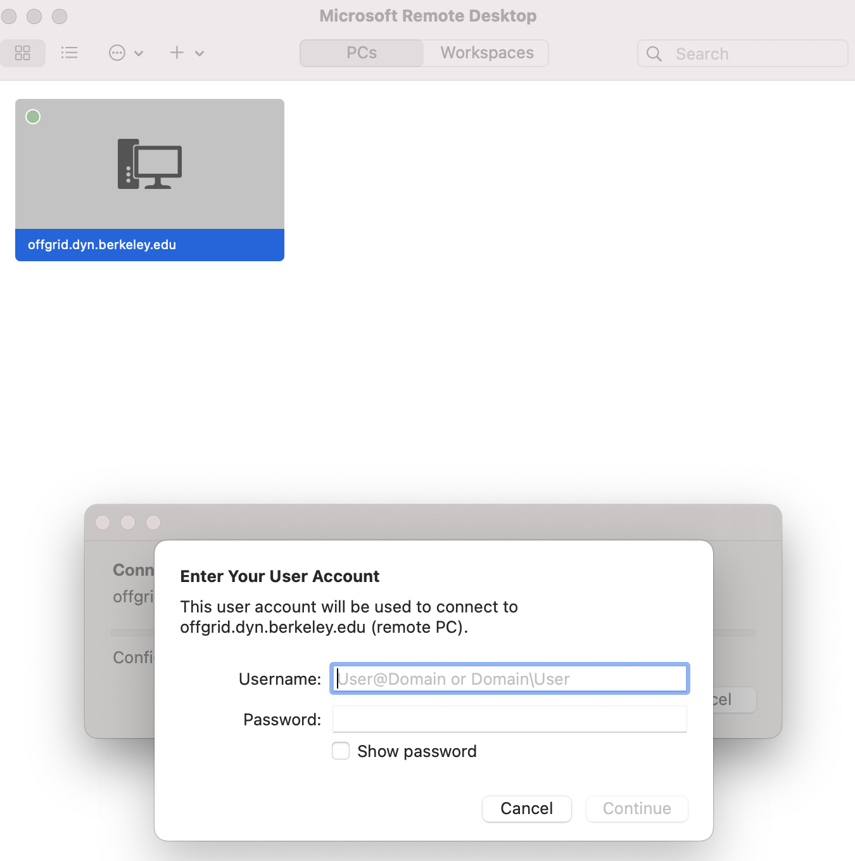Click the computer icon on PC tile

pyautogui.click(x=149, y=164)
